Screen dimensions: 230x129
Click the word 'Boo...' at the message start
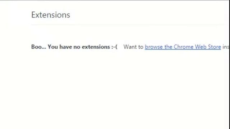(39, 47)
